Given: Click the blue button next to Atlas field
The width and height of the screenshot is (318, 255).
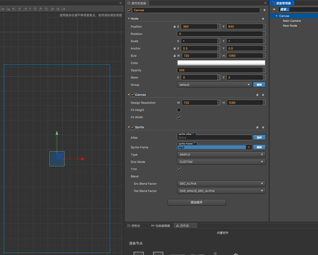Looking at the screenshot, I should click(259, 138).
